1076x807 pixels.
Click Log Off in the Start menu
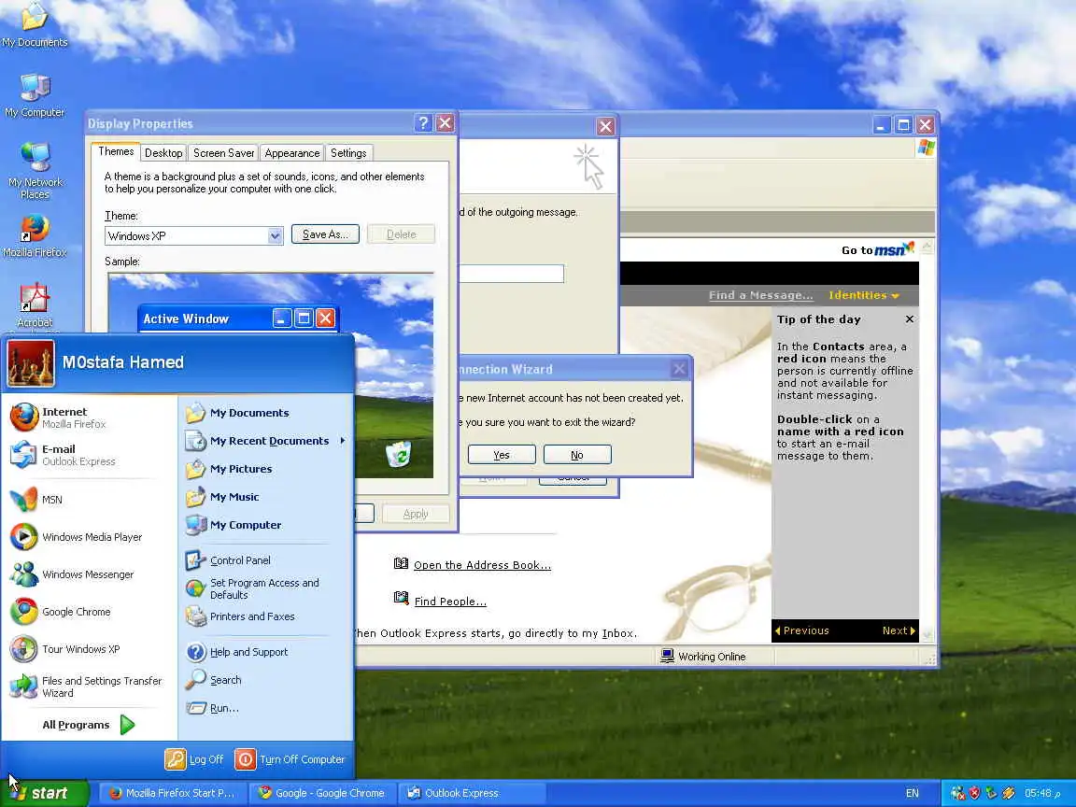click(195, 759)
